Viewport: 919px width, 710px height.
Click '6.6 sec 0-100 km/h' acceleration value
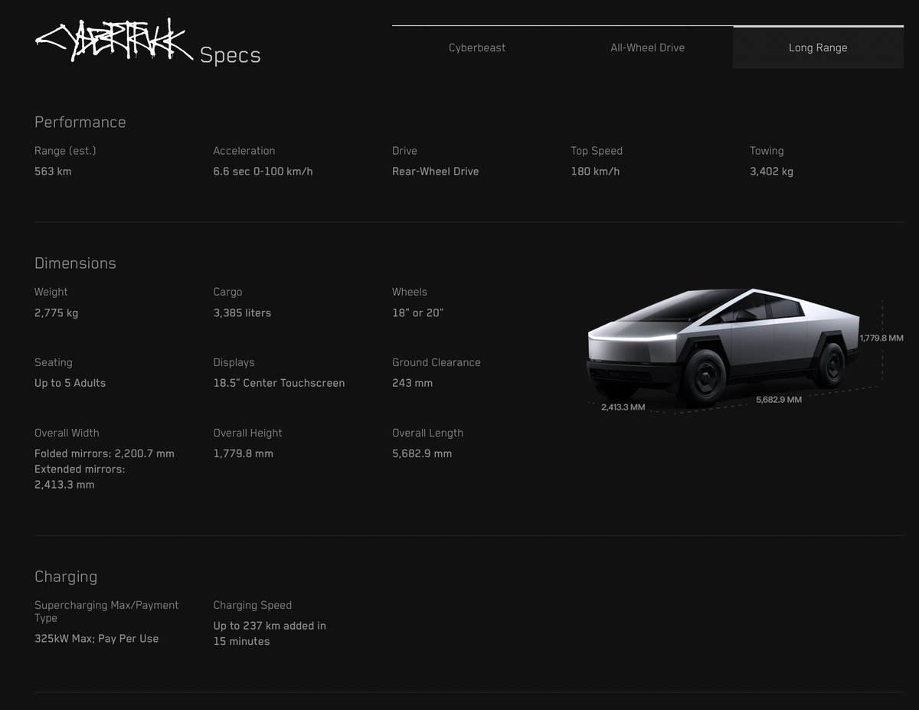[263, 172]
